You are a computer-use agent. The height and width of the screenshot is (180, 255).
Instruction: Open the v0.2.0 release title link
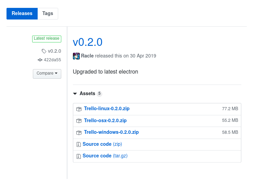pos(88,42)
